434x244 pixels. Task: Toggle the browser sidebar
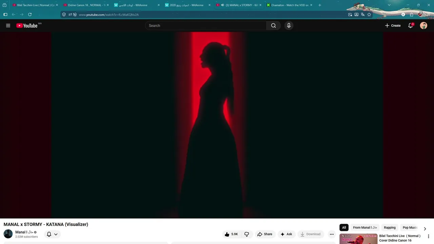coord(5,15)
